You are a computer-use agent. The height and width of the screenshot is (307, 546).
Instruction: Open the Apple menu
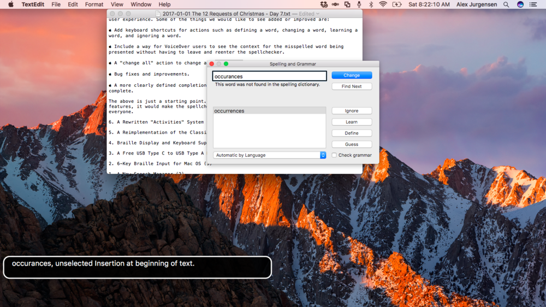coord(10,4)
